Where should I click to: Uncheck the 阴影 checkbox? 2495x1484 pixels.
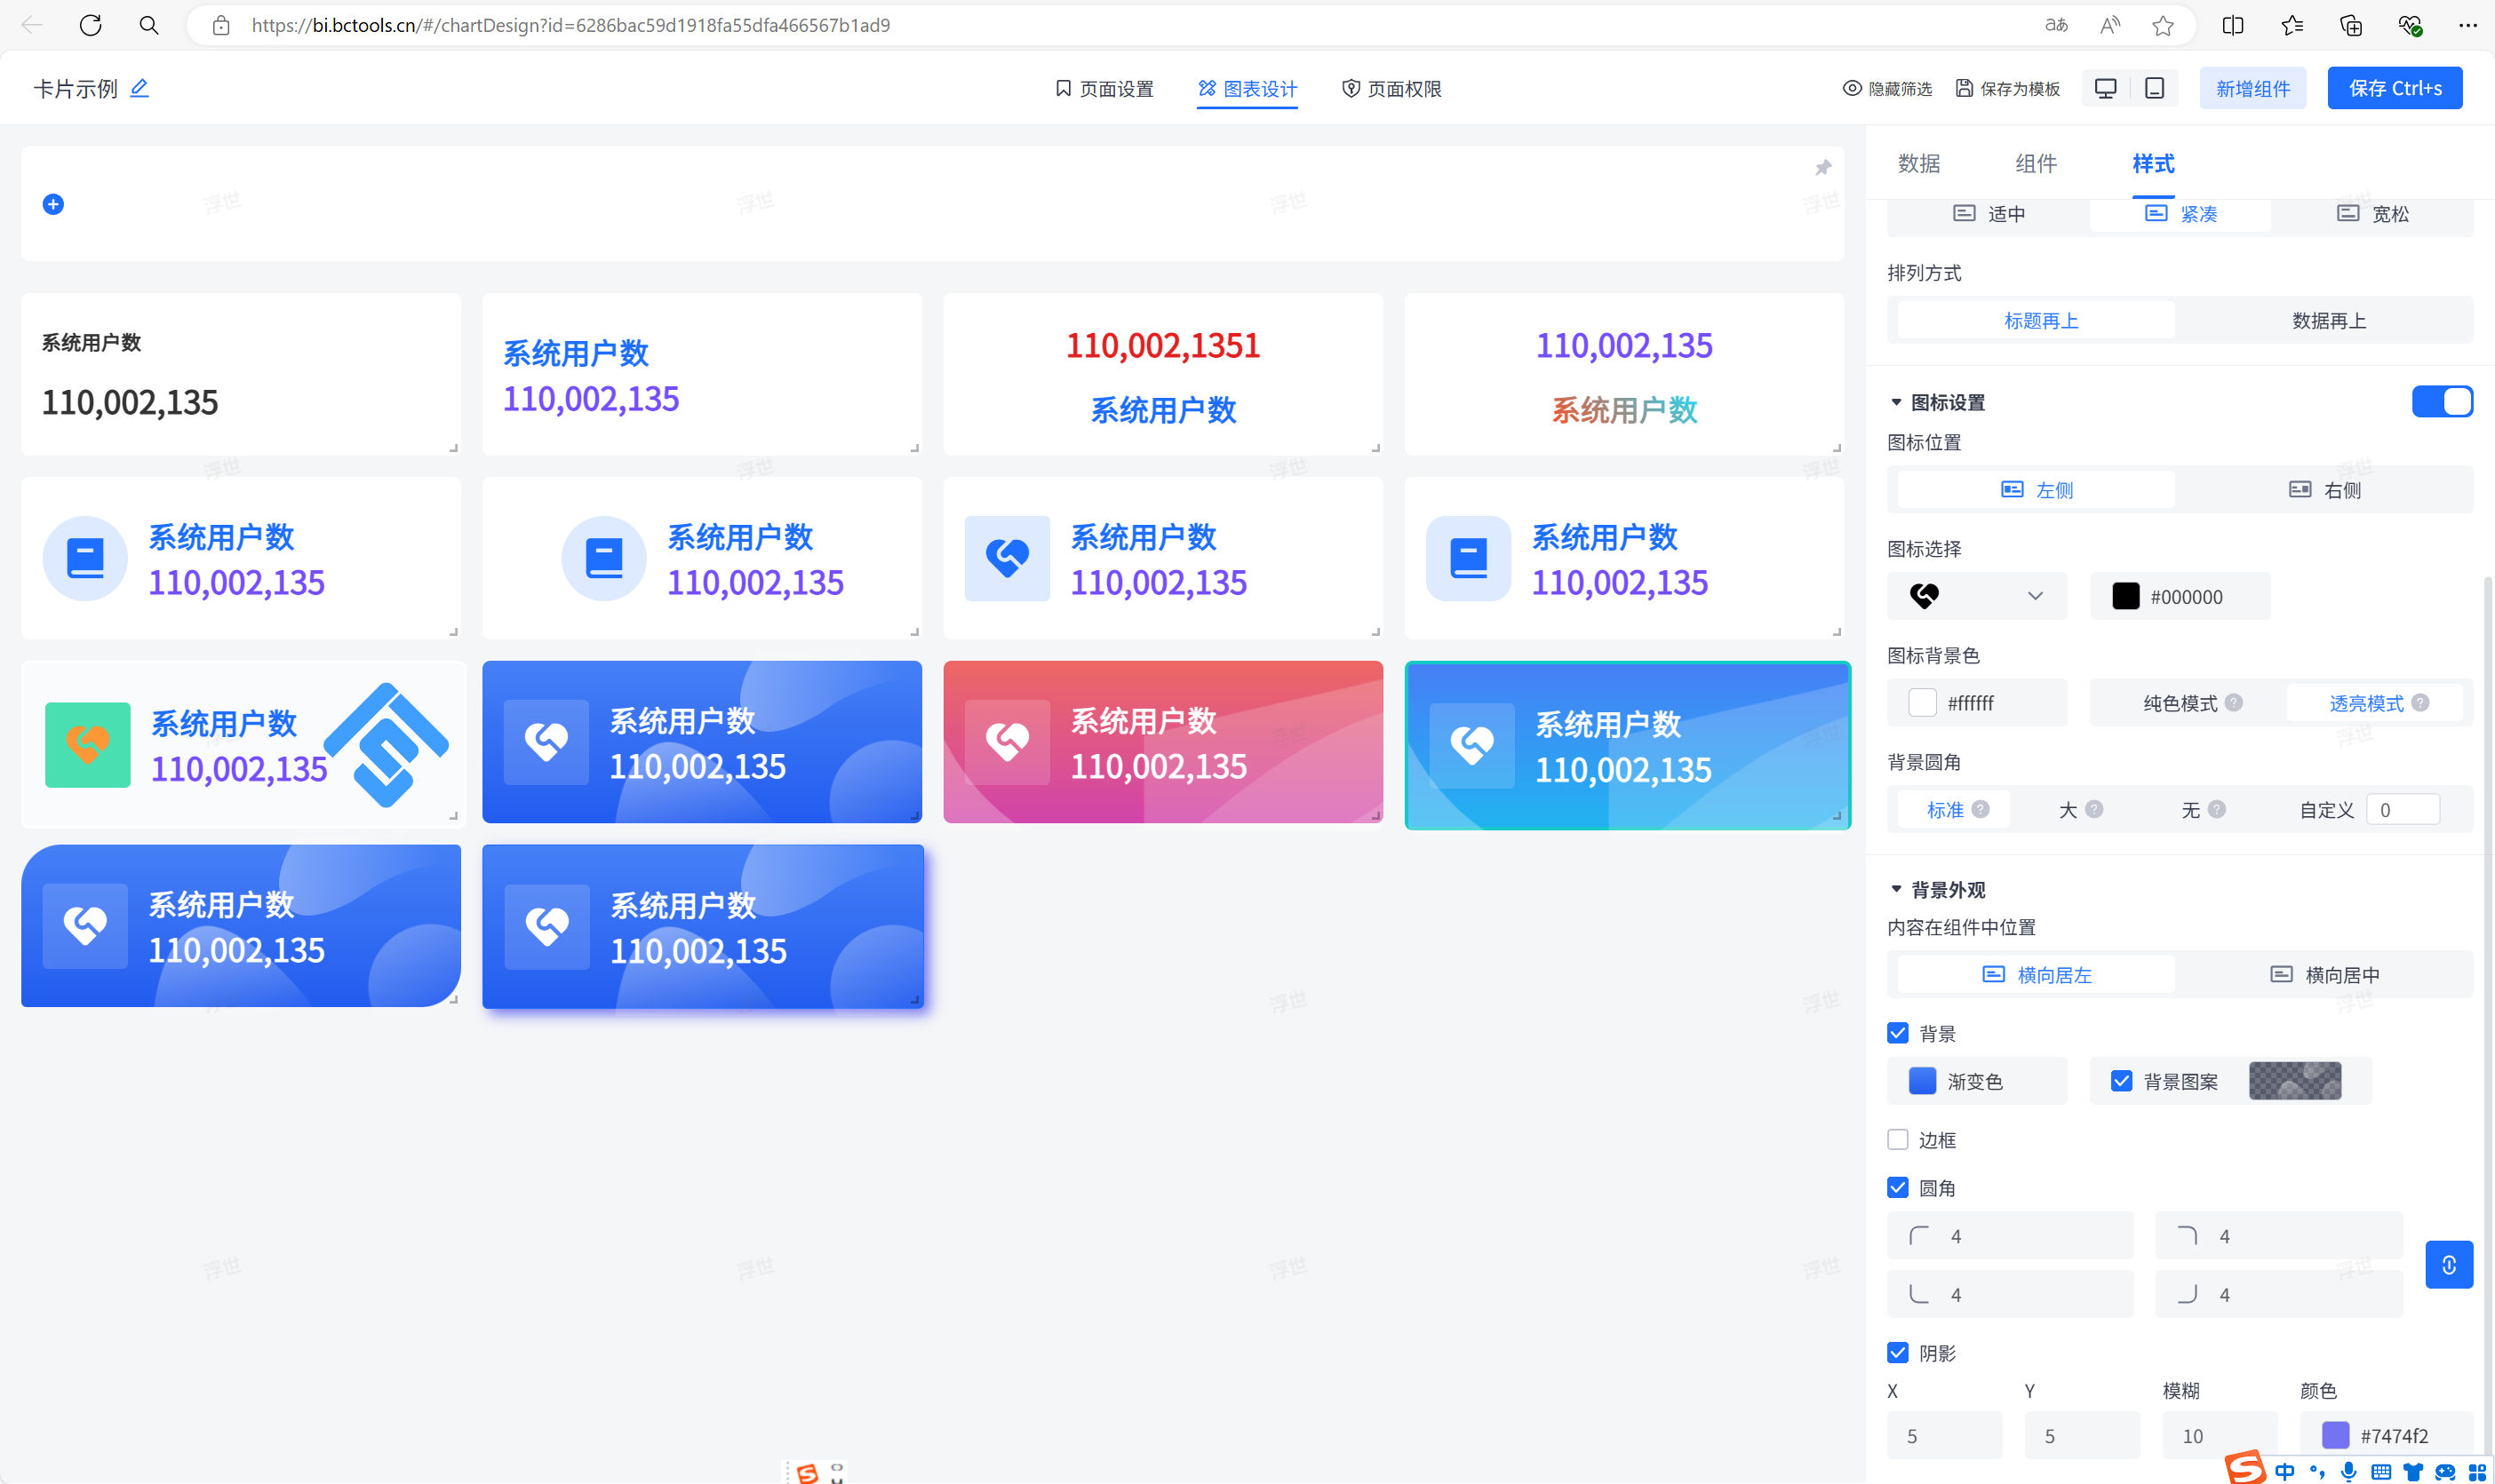tap(1897, 1352)
